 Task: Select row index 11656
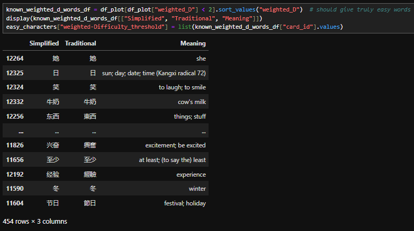[x=15, y=160]
